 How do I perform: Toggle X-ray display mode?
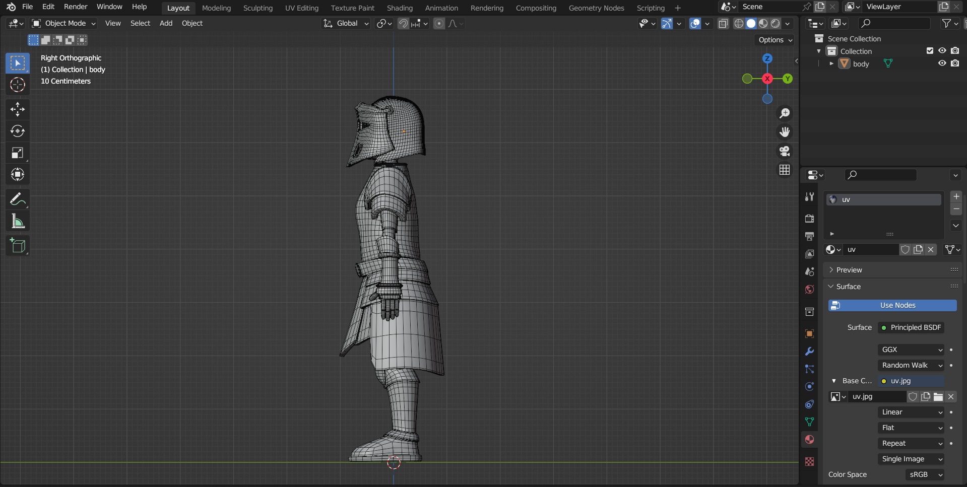(x=723, y=24)
